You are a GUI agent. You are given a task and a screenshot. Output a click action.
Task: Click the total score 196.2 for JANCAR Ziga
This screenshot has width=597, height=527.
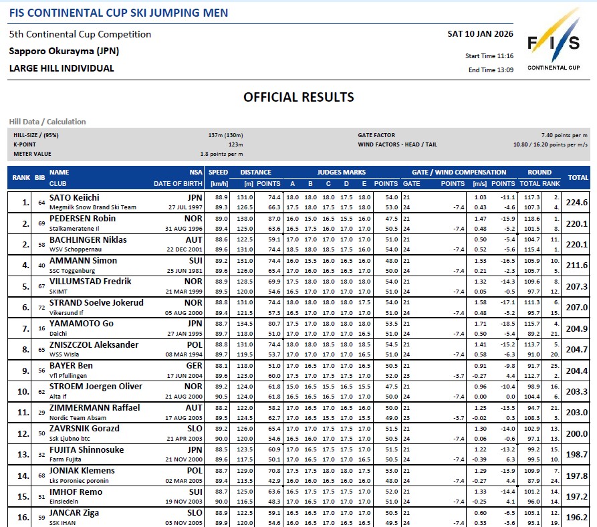[x=578, y=518]
